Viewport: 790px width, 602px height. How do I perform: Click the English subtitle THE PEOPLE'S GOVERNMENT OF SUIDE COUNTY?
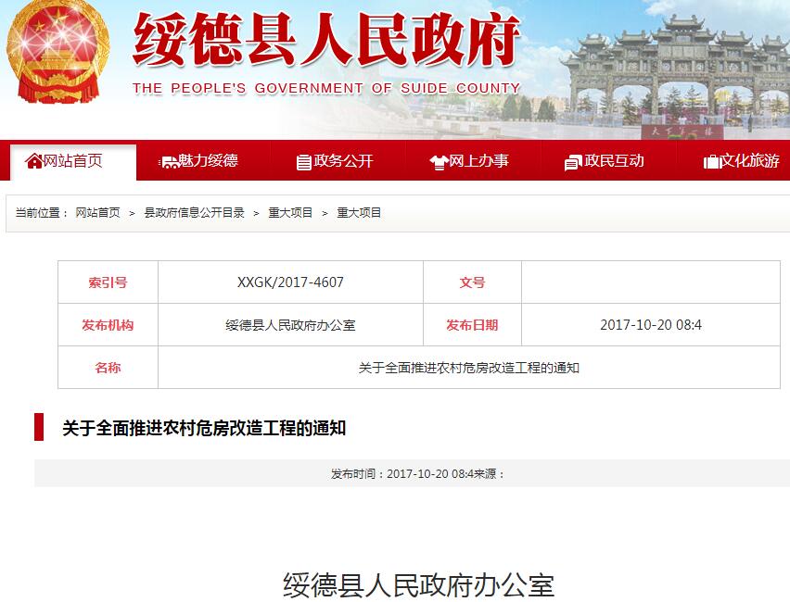(x=326, y=88)
